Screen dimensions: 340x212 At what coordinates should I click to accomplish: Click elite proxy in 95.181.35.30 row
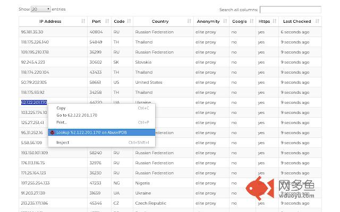(206, 32)
